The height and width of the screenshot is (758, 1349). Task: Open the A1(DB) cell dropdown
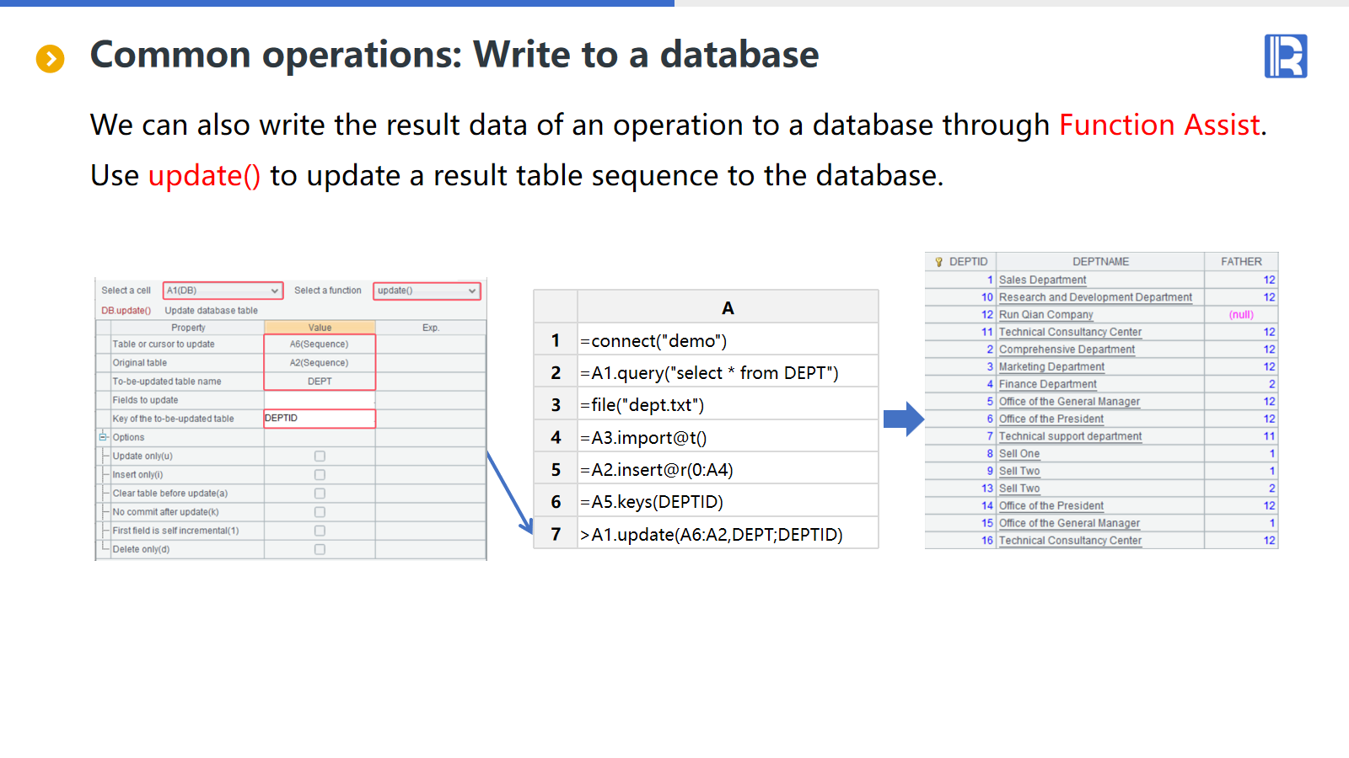pyautogui.click(x=274, y=291)
